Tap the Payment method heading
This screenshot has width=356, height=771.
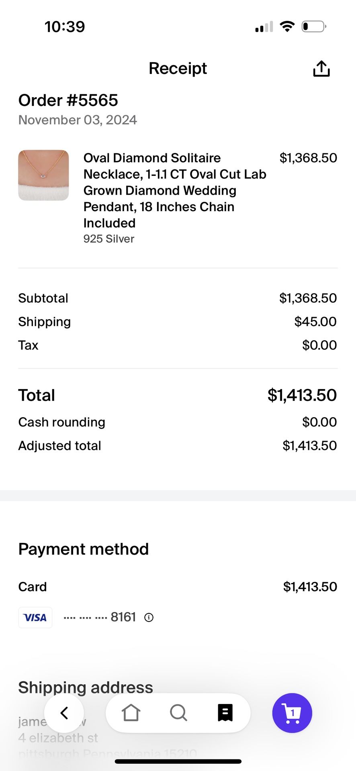[x=84, y=549]
